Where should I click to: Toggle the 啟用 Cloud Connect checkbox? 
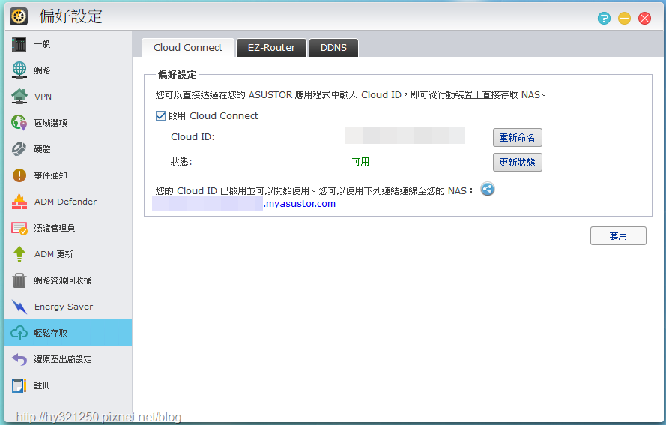click(160, 116)
